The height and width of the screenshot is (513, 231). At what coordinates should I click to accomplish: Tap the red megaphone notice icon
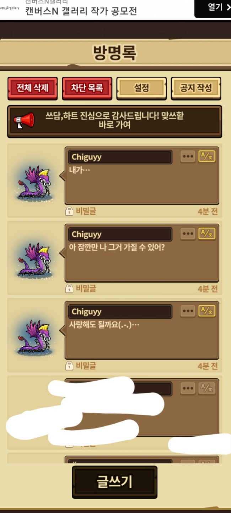(24, 120)
